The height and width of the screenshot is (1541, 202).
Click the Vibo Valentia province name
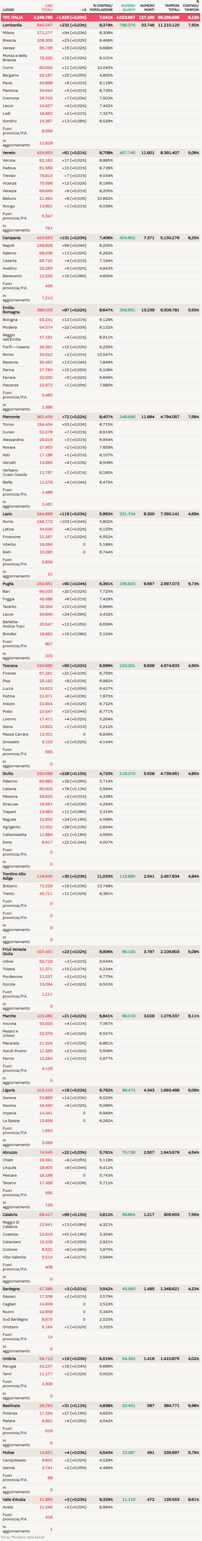[14, 1257]
